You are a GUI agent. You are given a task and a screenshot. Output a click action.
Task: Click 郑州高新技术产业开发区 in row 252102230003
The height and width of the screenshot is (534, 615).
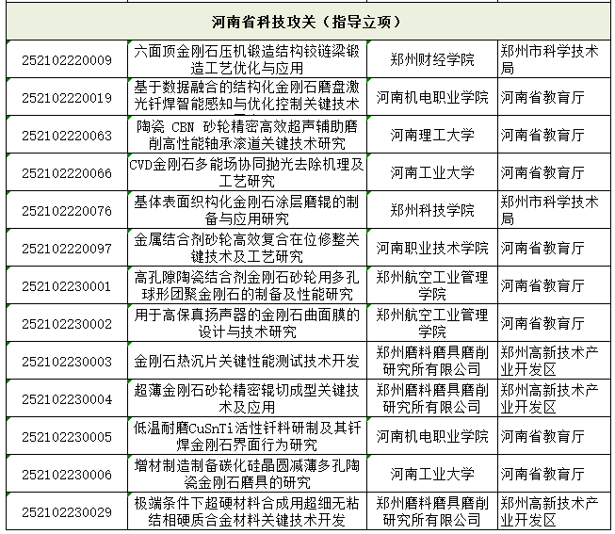pos(549,361)
